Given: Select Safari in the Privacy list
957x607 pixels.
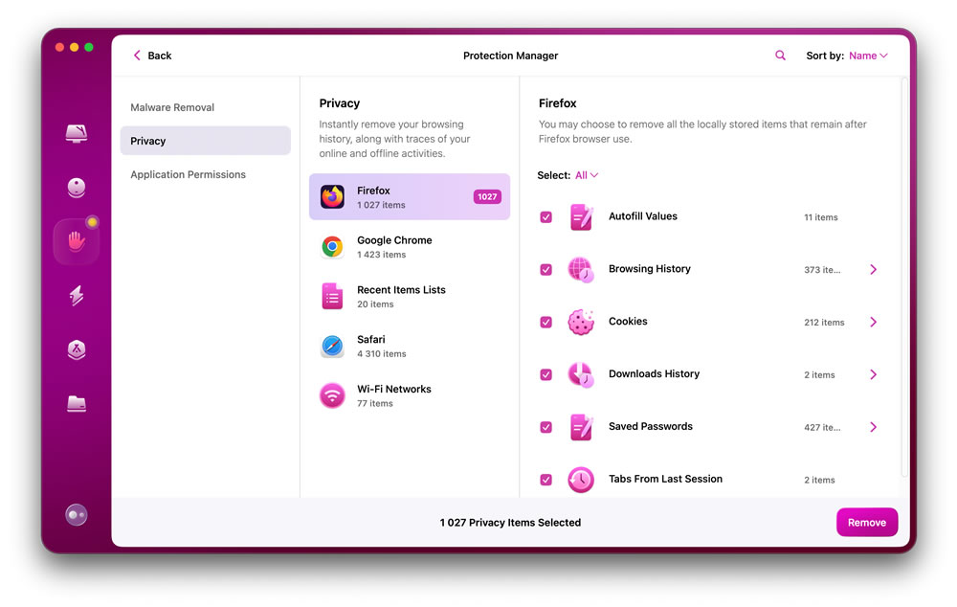Looking at the screenshot, I should click(410, 347).
